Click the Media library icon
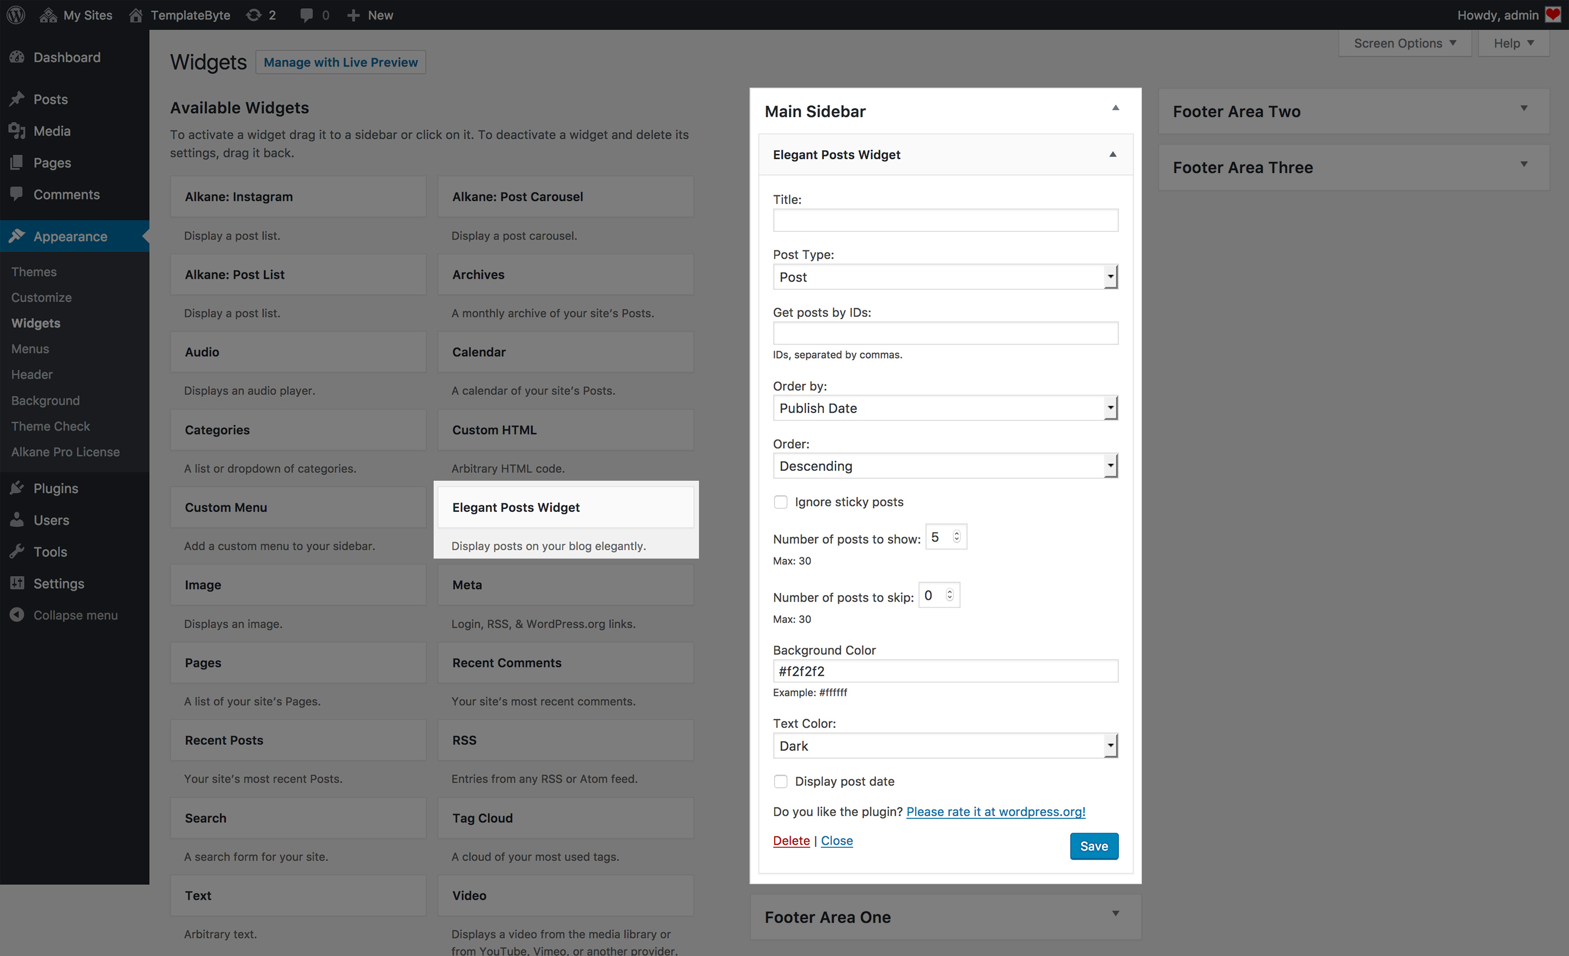Image resolution: width=1569 pixels, height=956 pixels. [17, 131]
